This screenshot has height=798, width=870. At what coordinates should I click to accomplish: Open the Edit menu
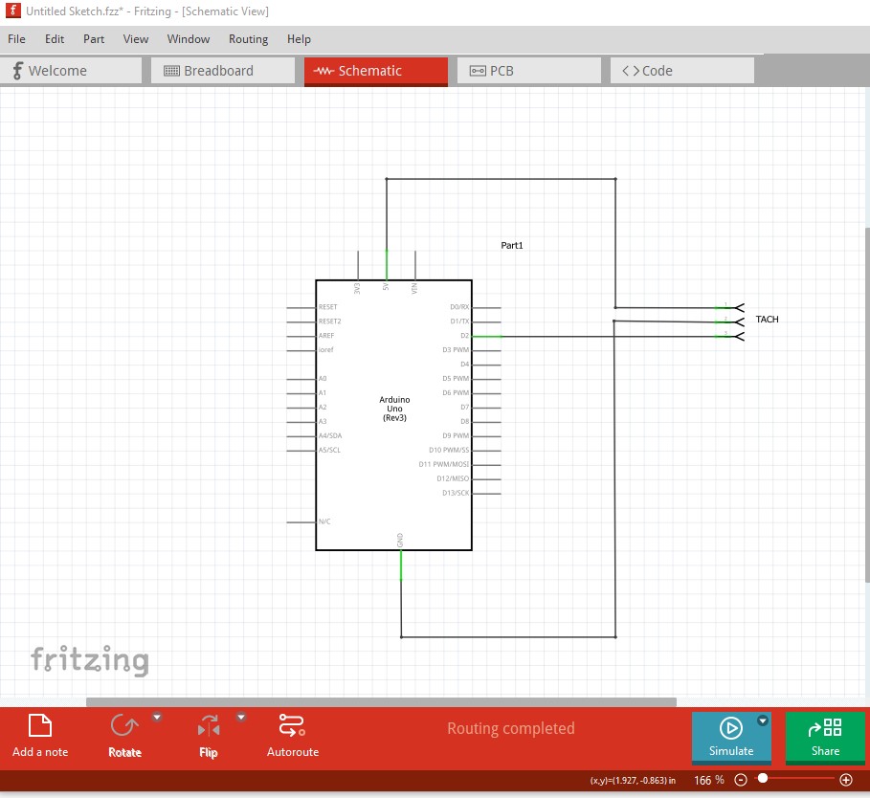point(55,39)
